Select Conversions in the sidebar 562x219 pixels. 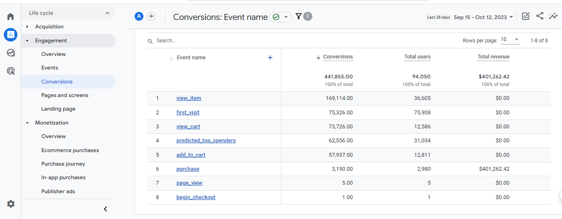coord(57,82)
